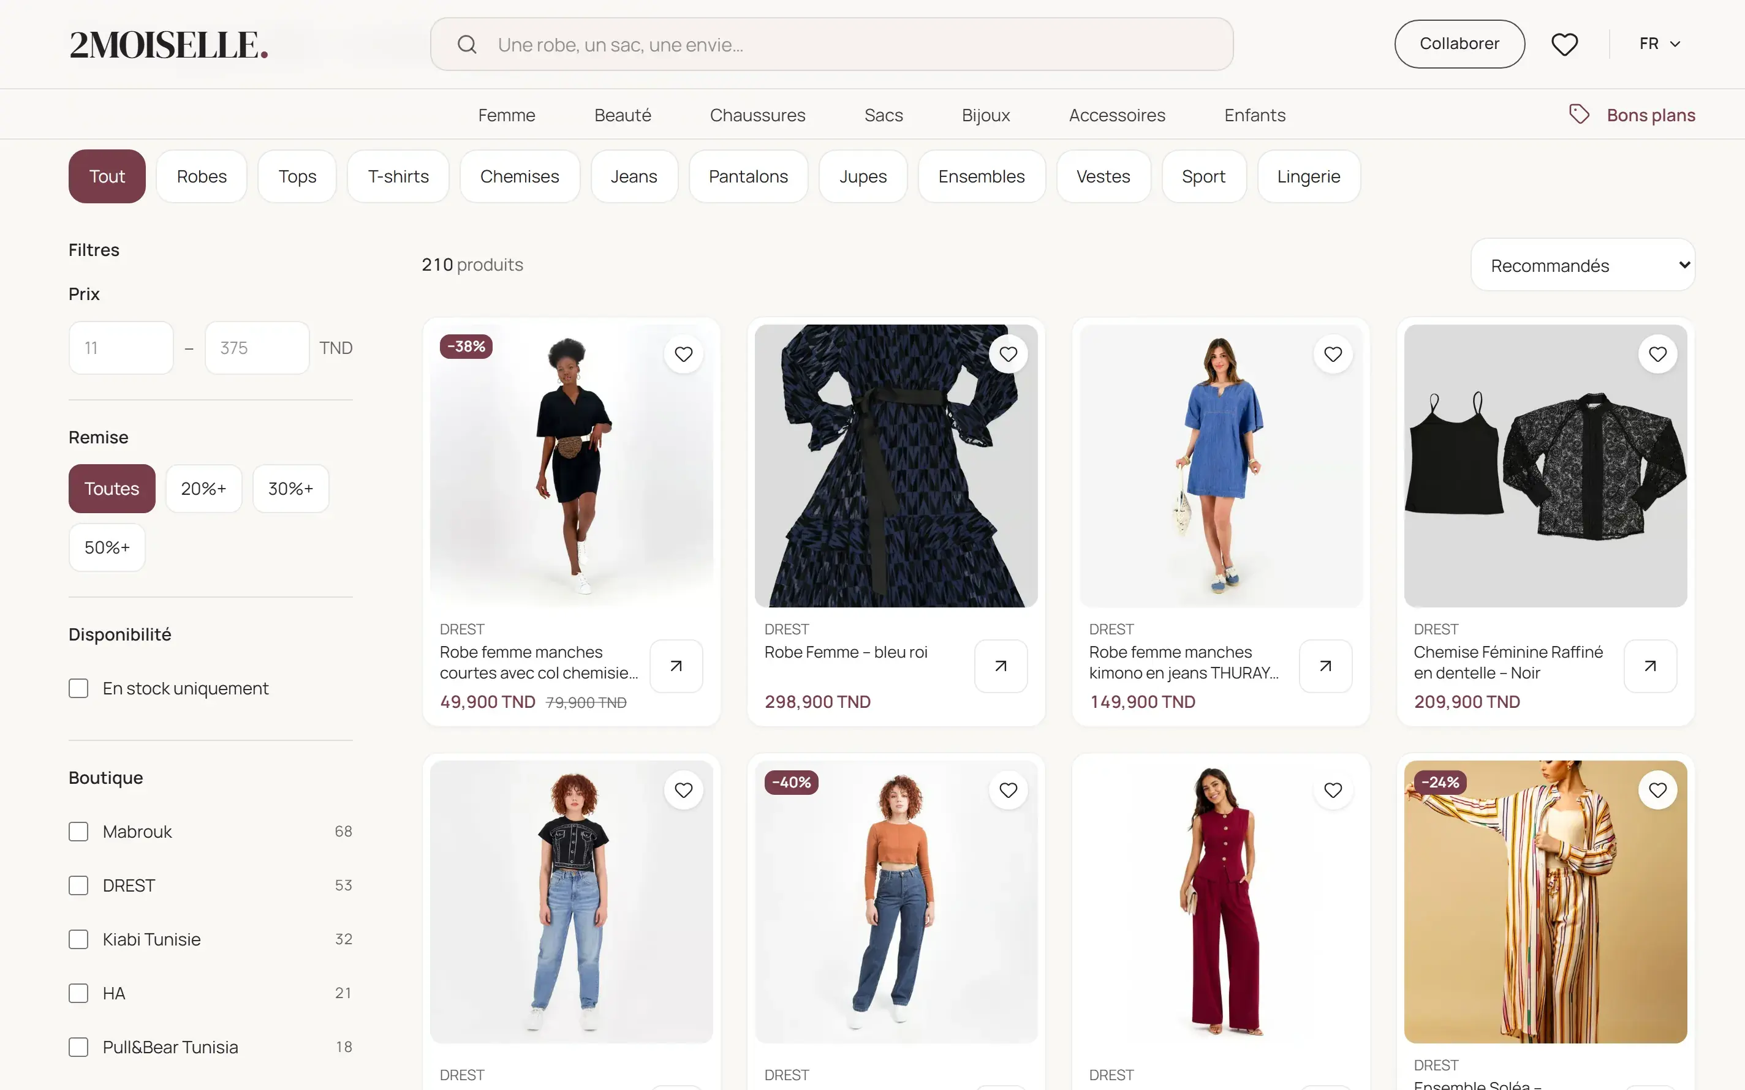Open arrow for Chemise Féminine Raffiné

[1651, 666]
